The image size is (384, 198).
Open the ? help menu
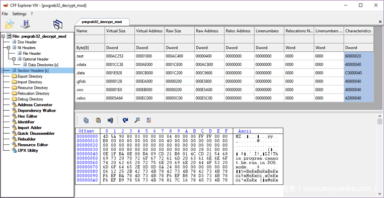point(32,14)
